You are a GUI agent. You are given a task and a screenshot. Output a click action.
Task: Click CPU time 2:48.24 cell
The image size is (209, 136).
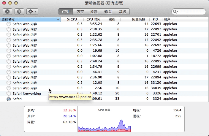point(96,61)
